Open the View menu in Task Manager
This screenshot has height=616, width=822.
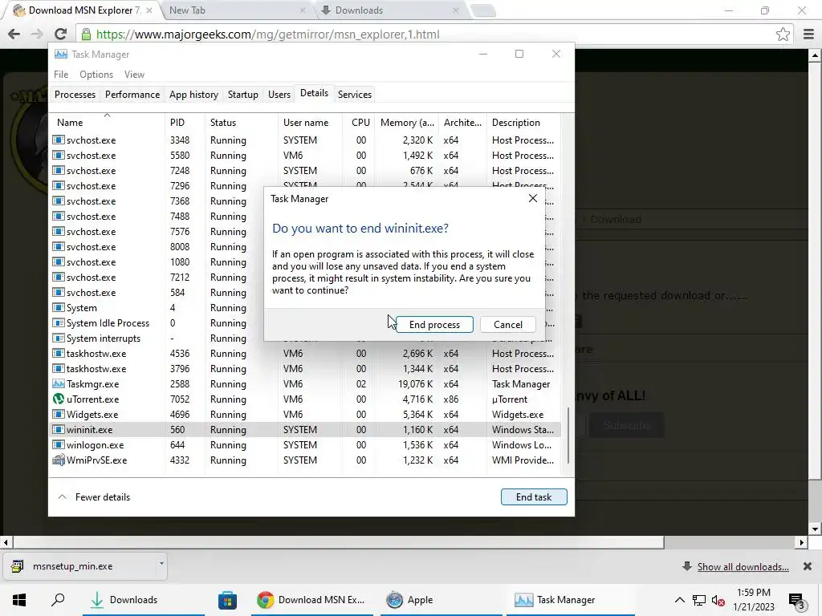pos(134,75)
